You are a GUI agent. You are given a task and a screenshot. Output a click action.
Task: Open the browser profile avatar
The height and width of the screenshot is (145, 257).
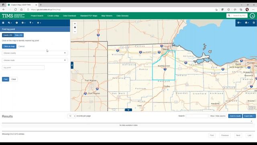point(247,10)
